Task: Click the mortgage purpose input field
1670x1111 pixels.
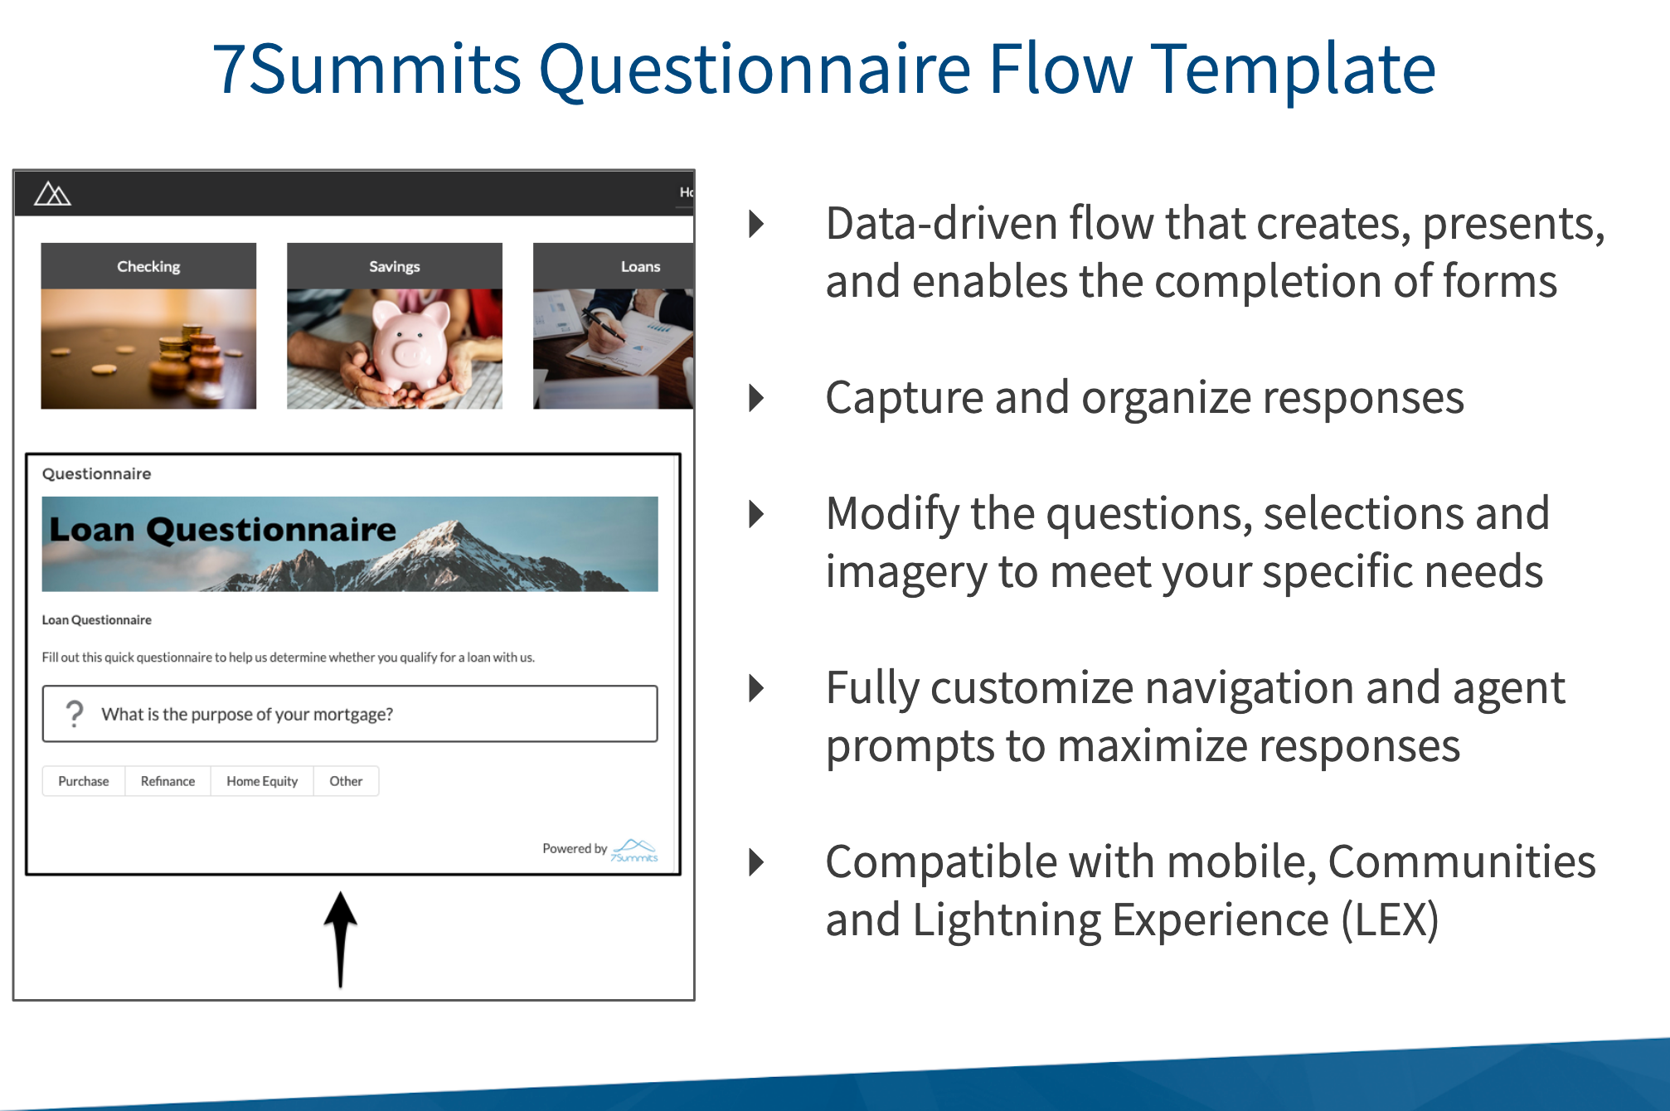Action: point(360,713)
